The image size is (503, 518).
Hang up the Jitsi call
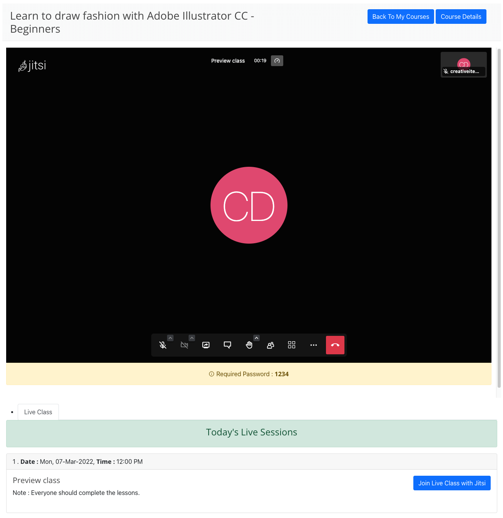point(335,345)
